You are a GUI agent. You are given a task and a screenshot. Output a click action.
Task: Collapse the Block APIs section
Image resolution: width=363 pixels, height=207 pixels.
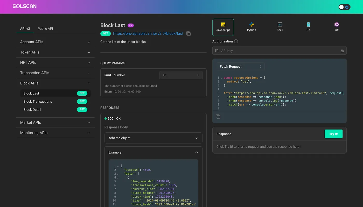55,83
